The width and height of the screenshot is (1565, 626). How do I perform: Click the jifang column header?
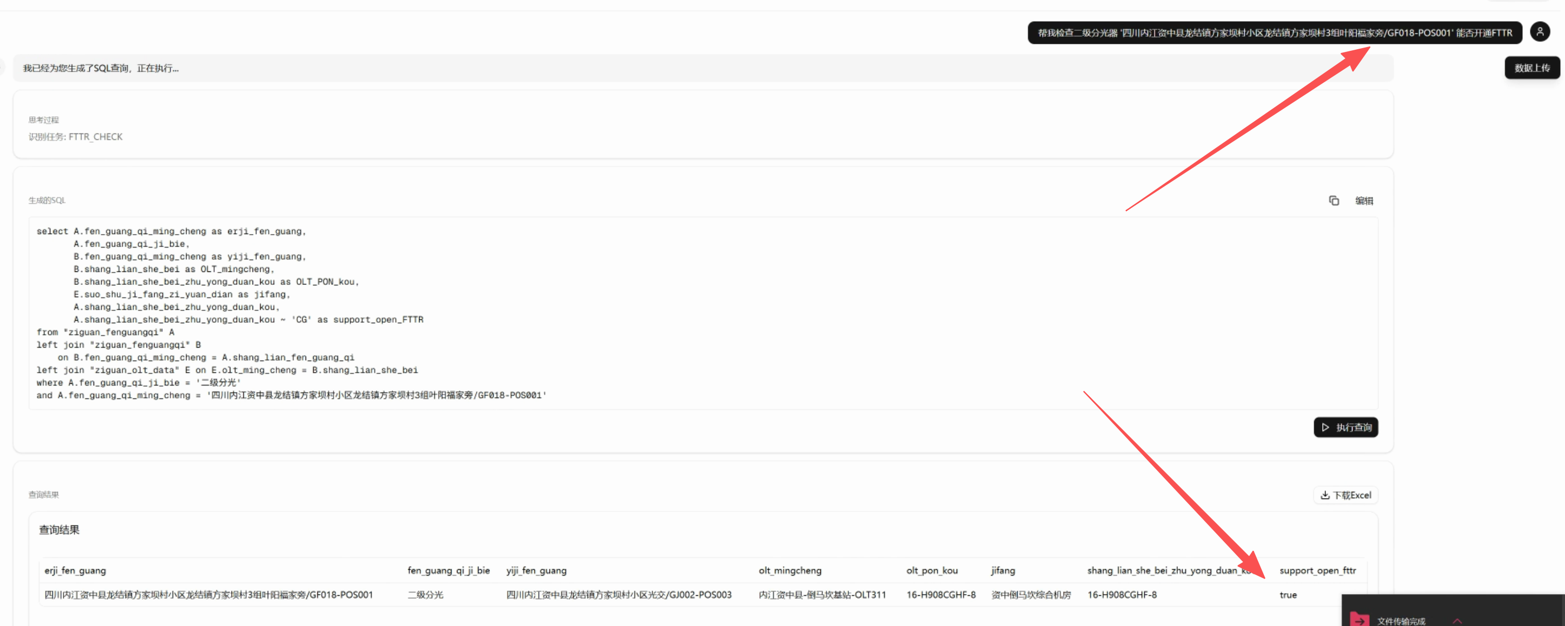[1003, 570]
